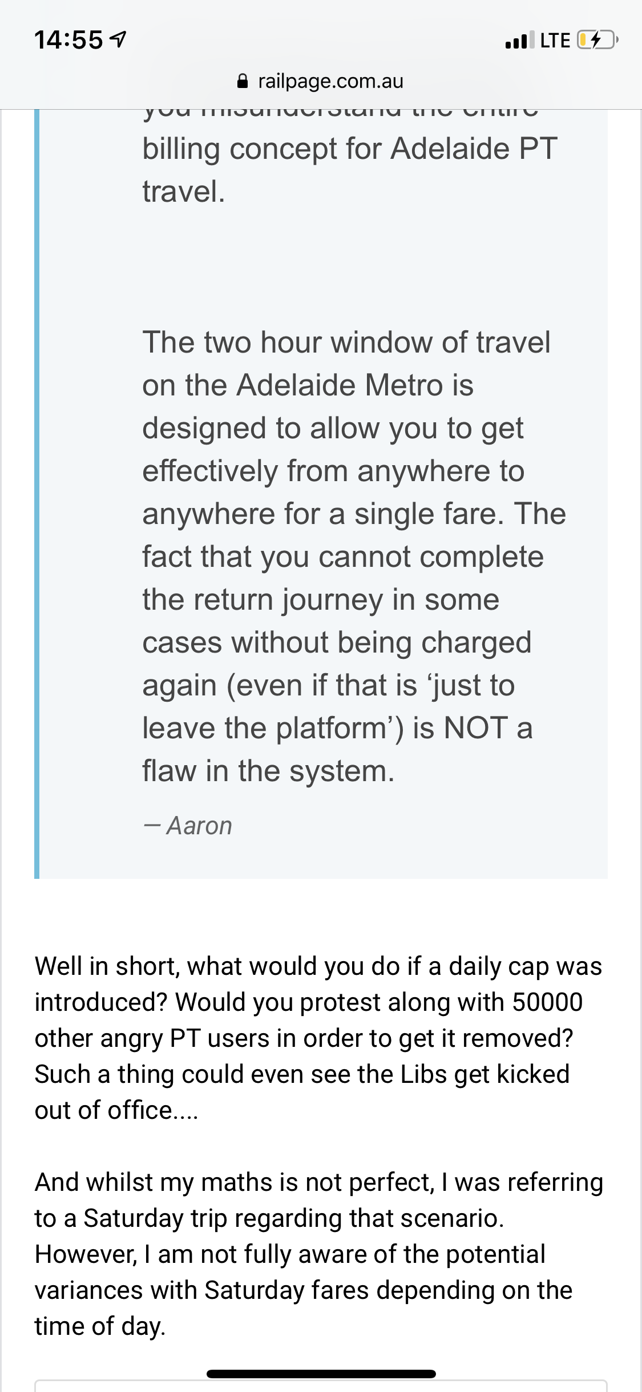Tap the railpage.com.au address field
Viewport: 642px width, 1392px height.
[330, 82]
